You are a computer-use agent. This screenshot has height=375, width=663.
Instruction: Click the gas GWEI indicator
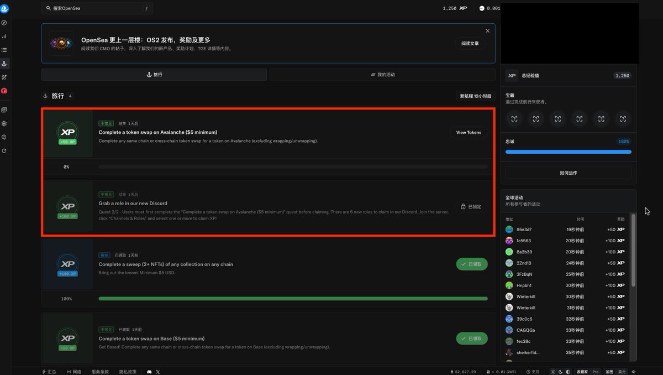pyautogui.click(x=503, y=372)
